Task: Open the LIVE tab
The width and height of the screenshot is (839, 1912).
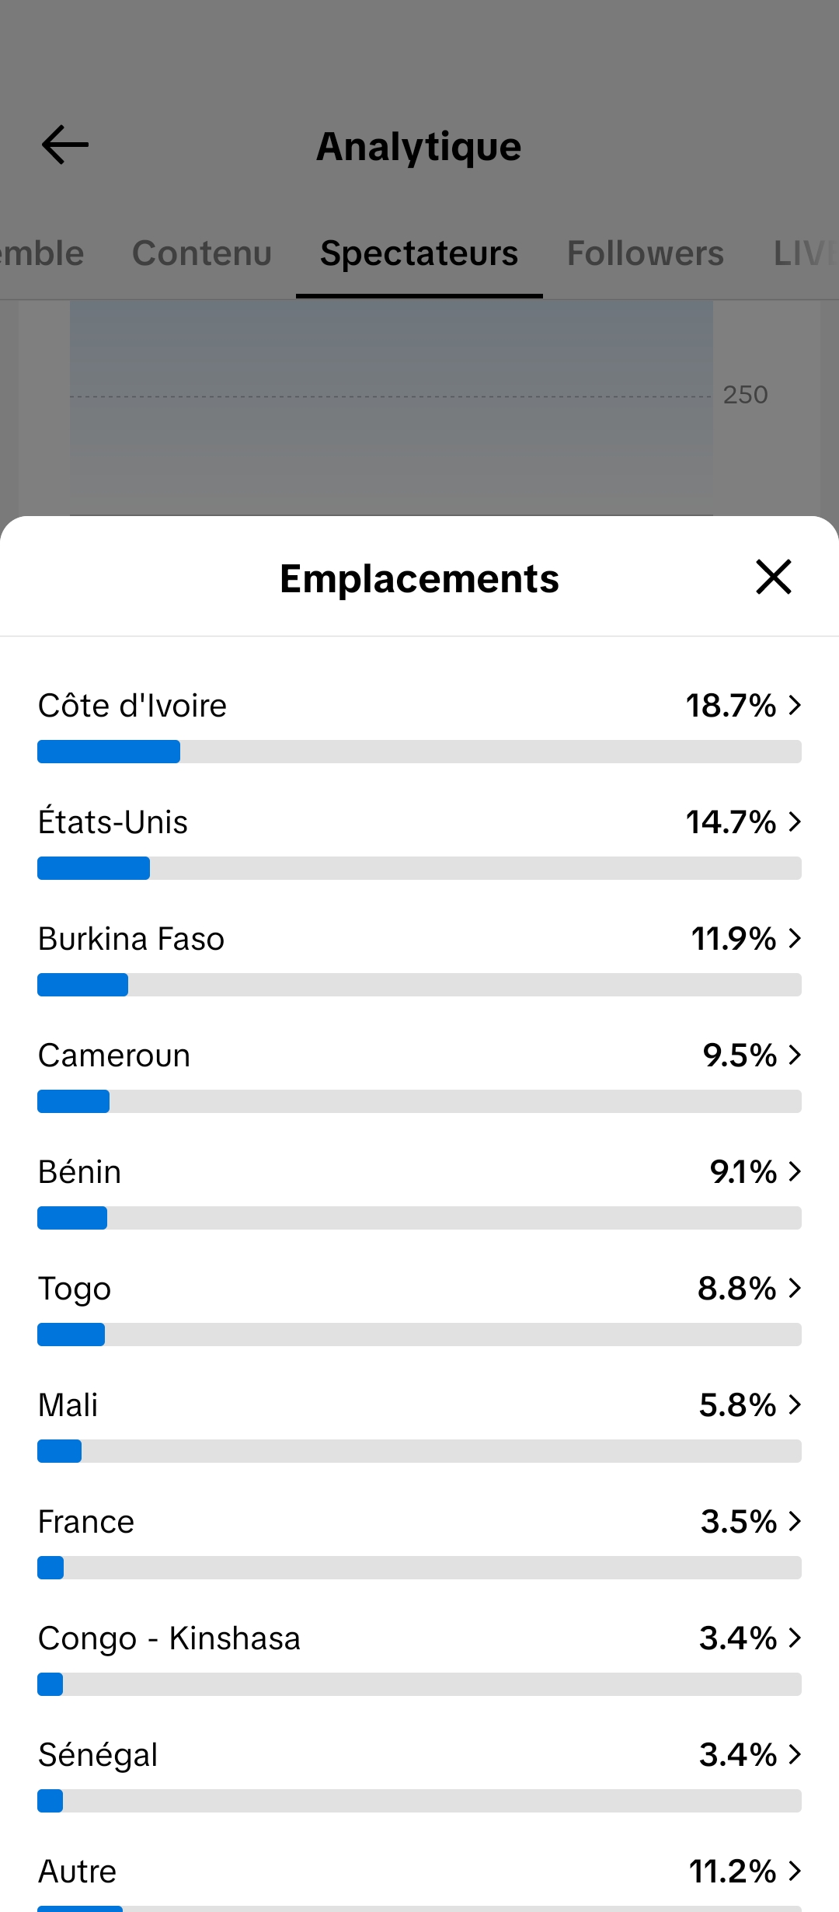Action: click(806, 253)
